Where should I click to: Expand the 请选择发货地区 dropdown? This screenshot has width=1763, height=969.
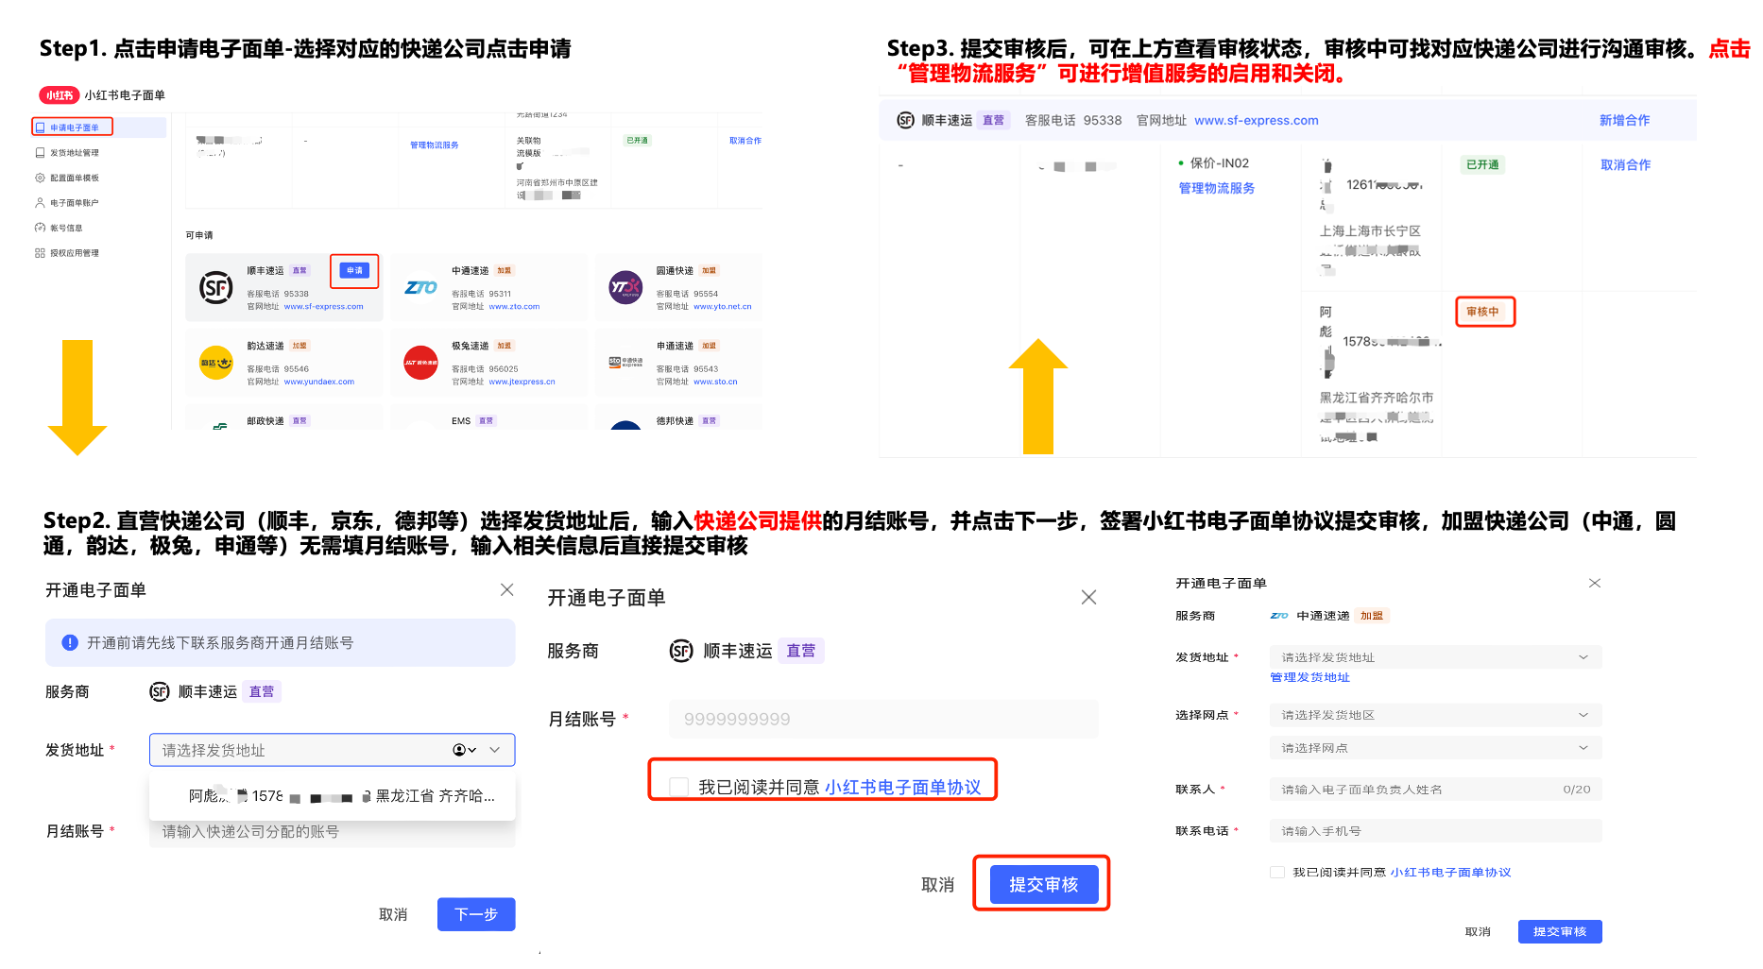(x=1436, y=715)
